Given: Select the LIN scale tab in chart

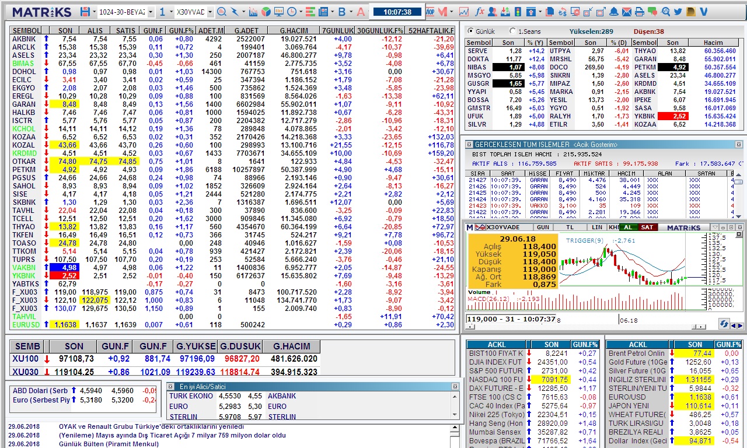Looking at the screenshot, I should (597, 227).
